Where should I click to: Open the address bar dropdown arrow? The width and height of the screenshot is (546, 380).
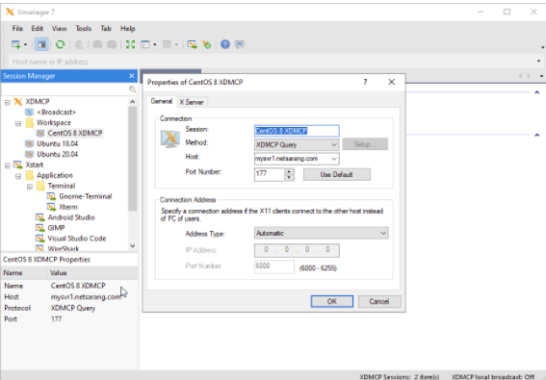[538, 62]
